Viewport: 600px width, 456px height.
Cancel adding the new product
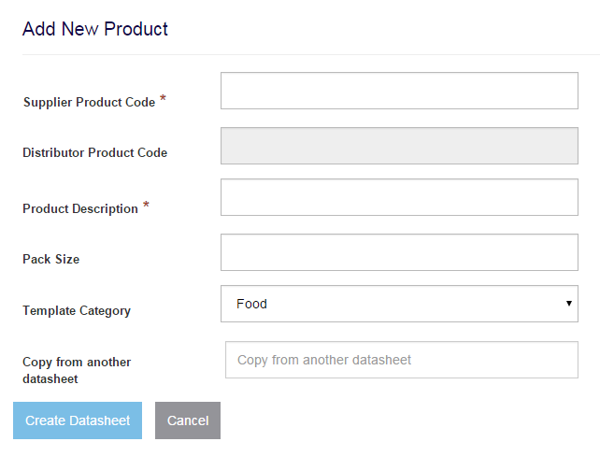tap(188, 420)
